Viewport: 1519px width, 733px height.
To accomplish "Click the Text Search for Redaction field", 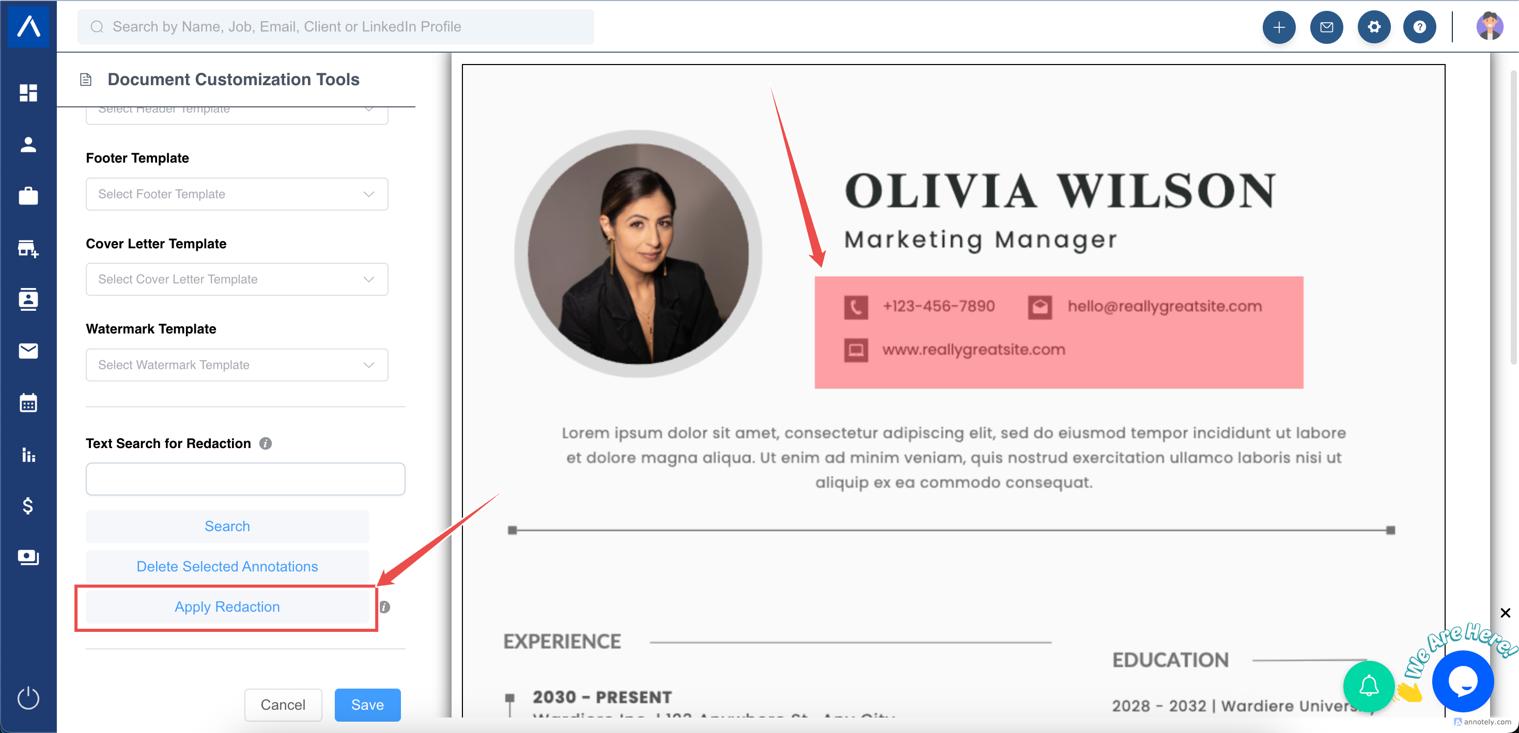I will pyautogui.click(x=245, y=479).
